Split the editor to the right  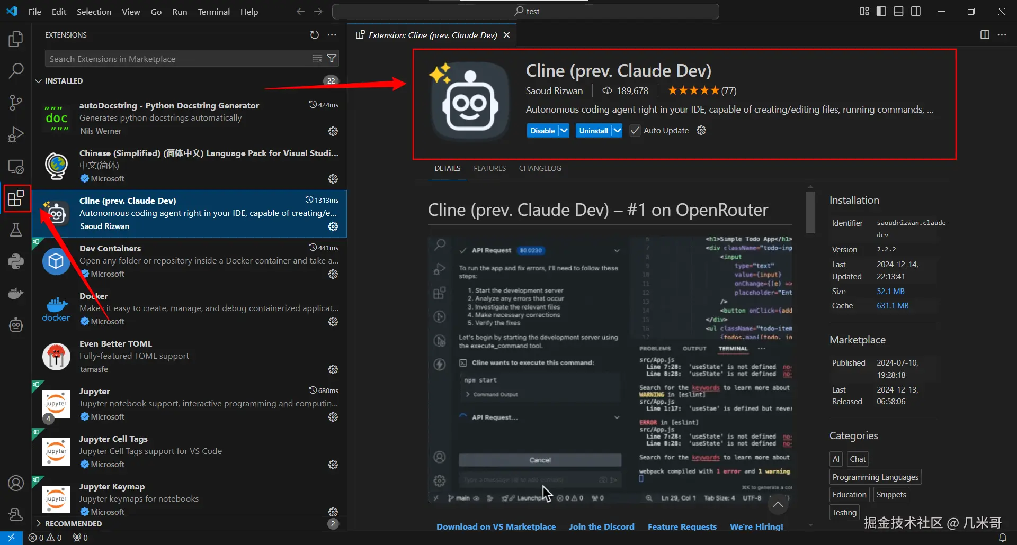985,35
